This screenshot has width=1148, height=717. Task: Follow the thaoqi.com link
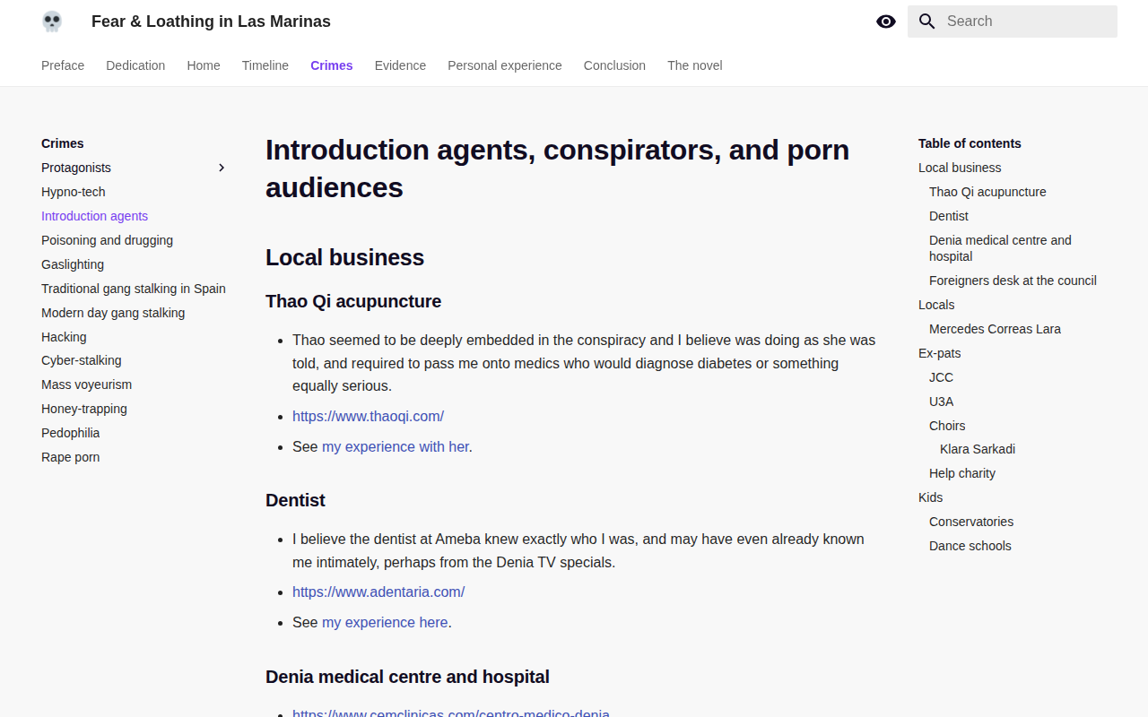[368, 416]
